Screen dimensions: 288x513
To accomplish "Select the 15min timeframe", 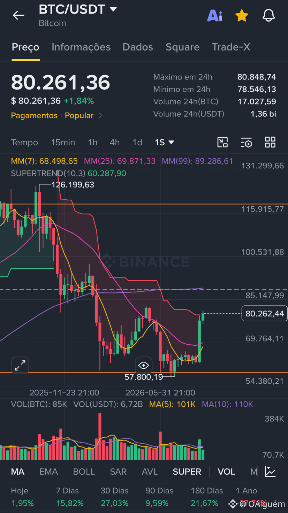I will pos(63,142).
